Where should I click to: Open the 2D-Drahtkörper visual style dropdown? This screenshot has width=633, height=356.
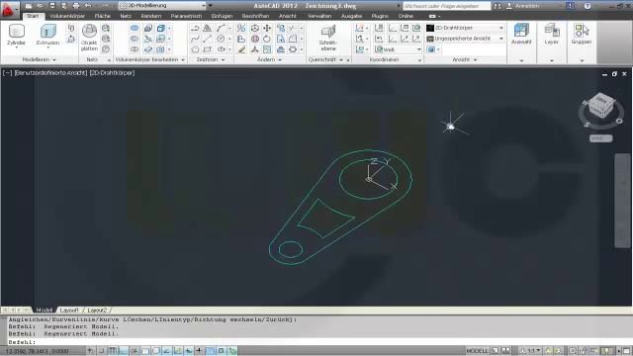pyautogui.click(x=466, y=28)
